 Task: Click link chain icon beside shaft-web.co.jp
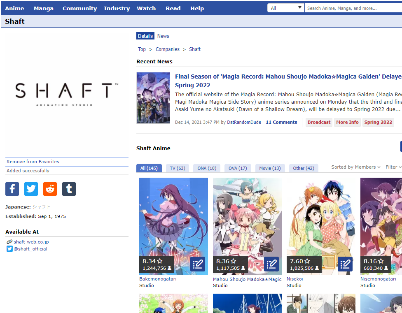9,242
